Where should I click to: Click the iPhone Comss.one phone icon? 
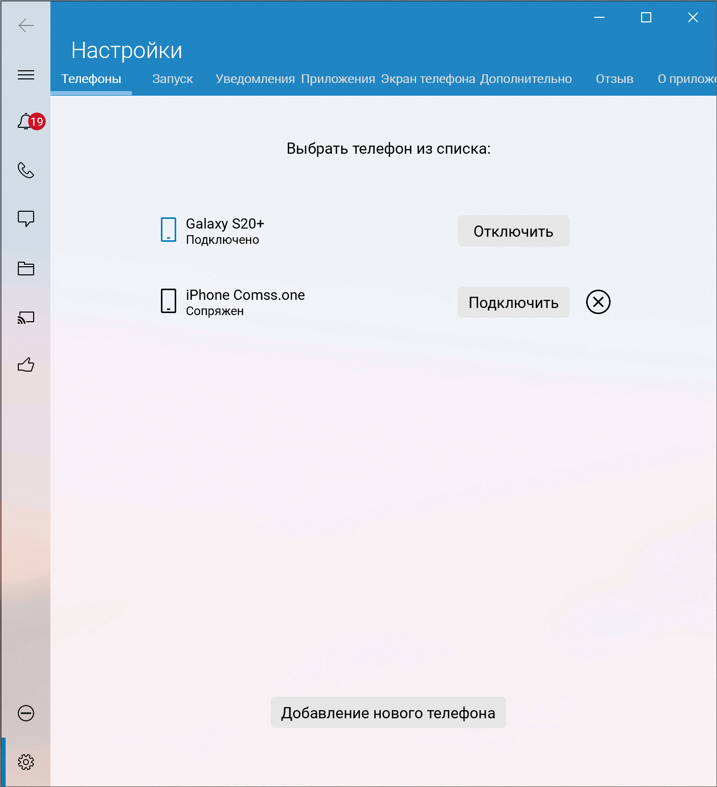point(169,301)
